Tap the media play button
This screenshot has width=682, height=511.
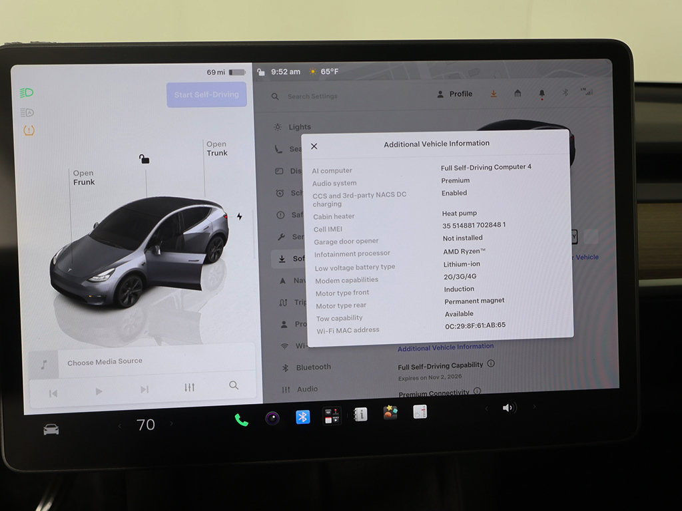coord(99,391)
